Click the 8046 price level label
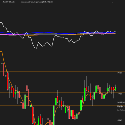Image resolution: width=125 pixels, height=125 pixels. [120, 120]
